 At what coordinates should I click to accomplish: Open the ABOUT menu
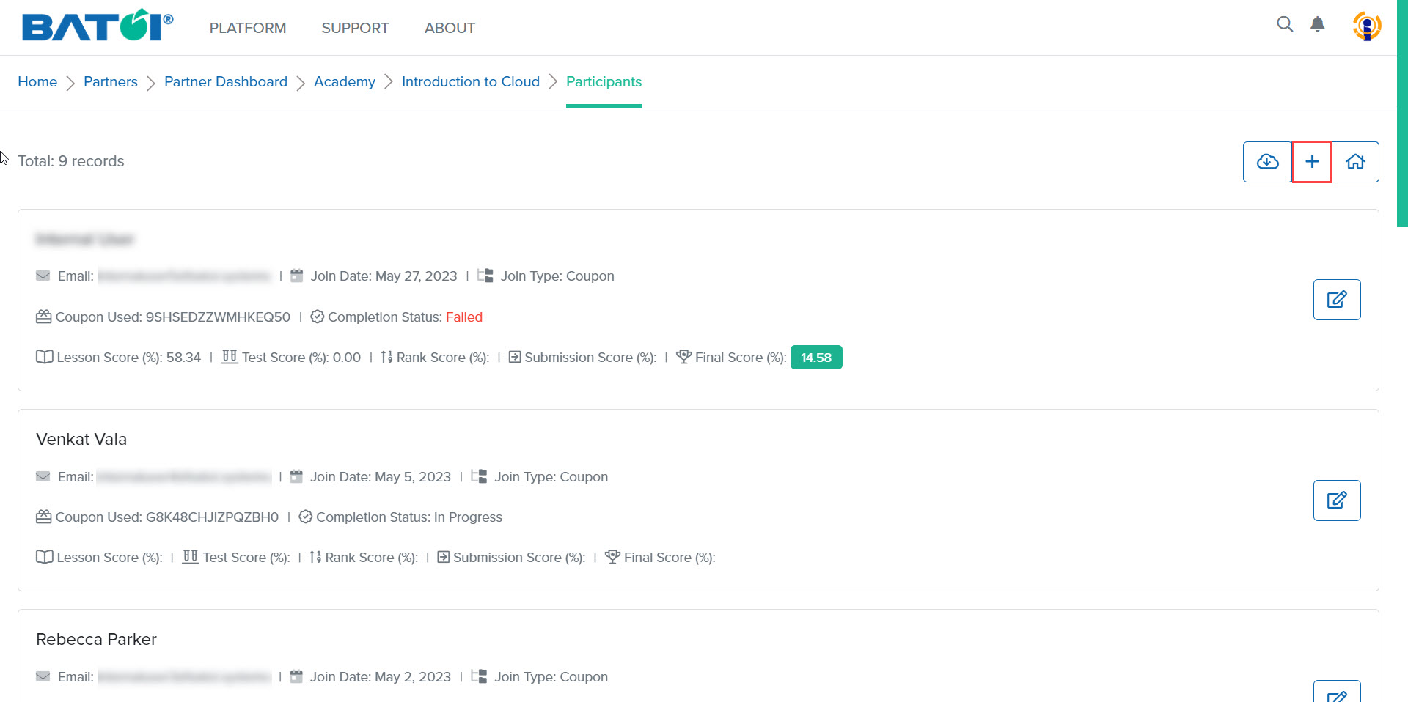coord(450,28)
